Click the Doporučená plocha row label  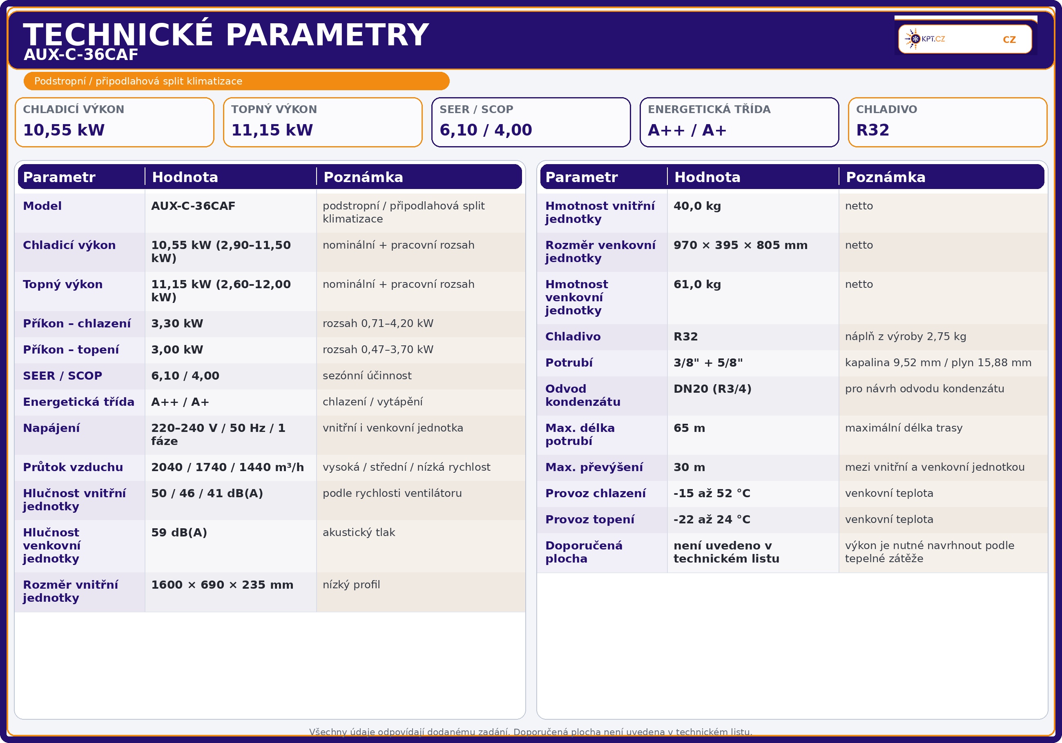[x=583, y=552]
